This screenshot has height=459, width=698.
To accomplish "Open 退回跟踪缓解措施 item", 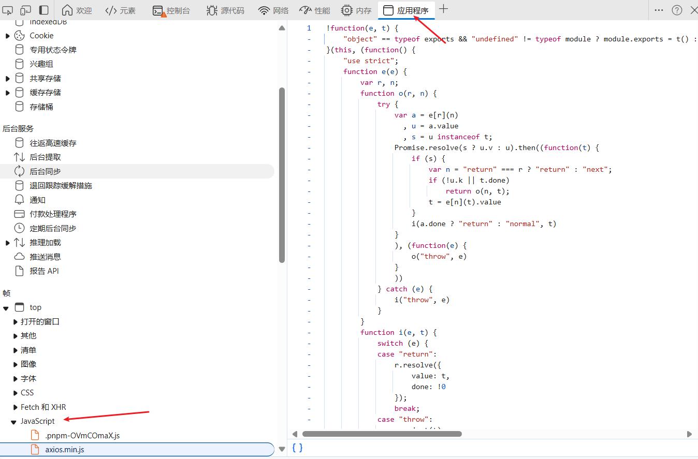I will (61, 185).
